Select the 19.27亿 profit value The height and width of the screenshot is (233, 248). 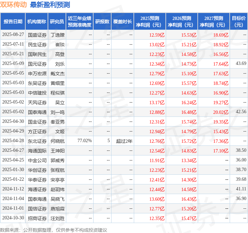[221, 103]
